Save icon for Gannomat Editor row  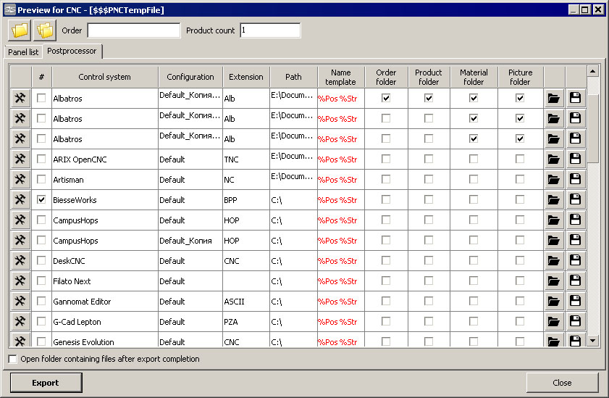(576, 301)
